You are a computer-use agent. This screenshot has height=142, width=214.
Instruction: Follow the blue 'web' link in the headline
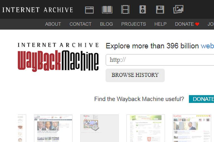point(207,46)
